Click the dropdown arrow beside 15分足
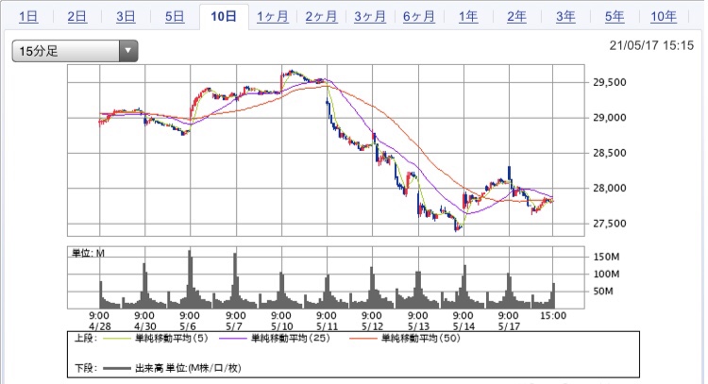 point(128,51)
